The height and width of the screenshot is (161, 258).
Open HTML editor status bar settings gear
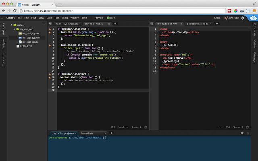[247, 127]
